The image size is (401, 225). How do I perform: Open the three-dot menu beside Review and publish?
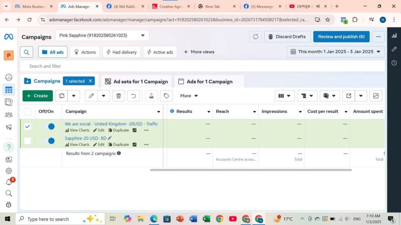(x=378, y=37)
